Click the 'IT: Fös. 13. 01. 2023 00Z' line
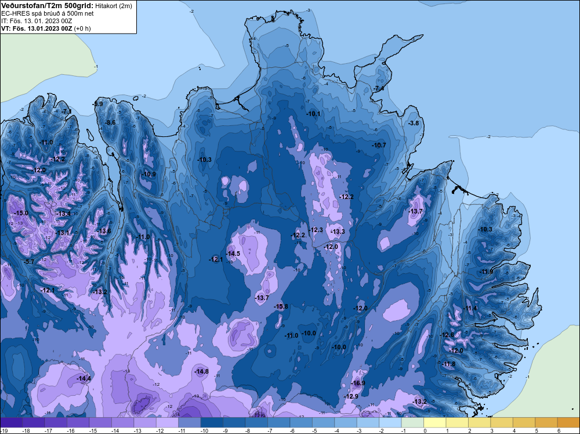Screen dimensions: 580x434 pyautogui.click(x=37, y=21)
